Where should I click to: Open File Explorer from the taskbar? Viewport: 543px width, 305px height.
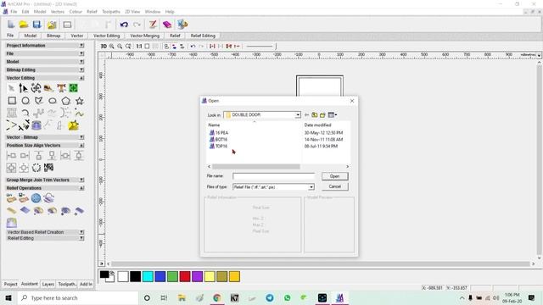click(182, 297)
